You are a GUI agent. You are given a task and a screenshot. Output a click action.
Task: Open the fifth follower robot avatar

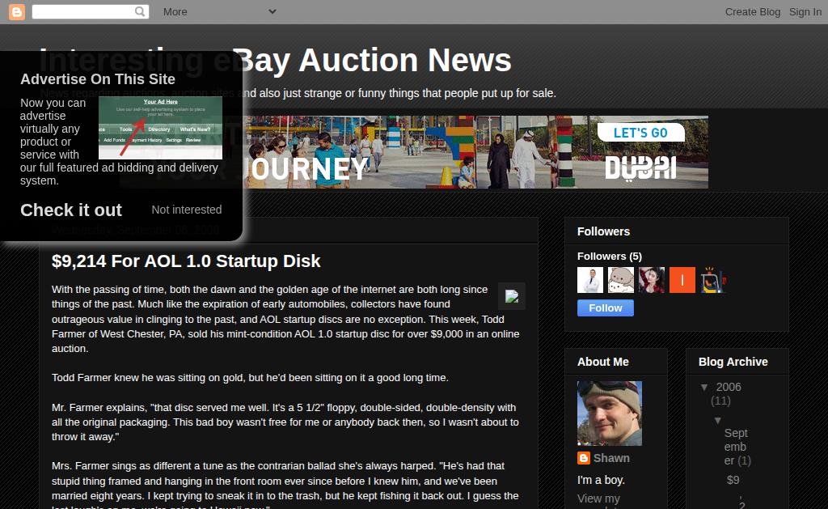coord(713,280)
